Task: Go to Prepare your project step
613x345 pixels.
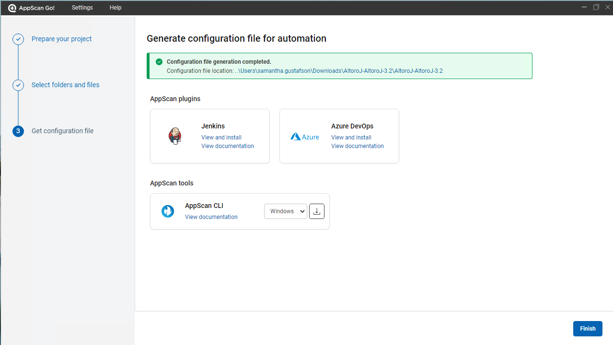Action: click(x=62, y=39)
